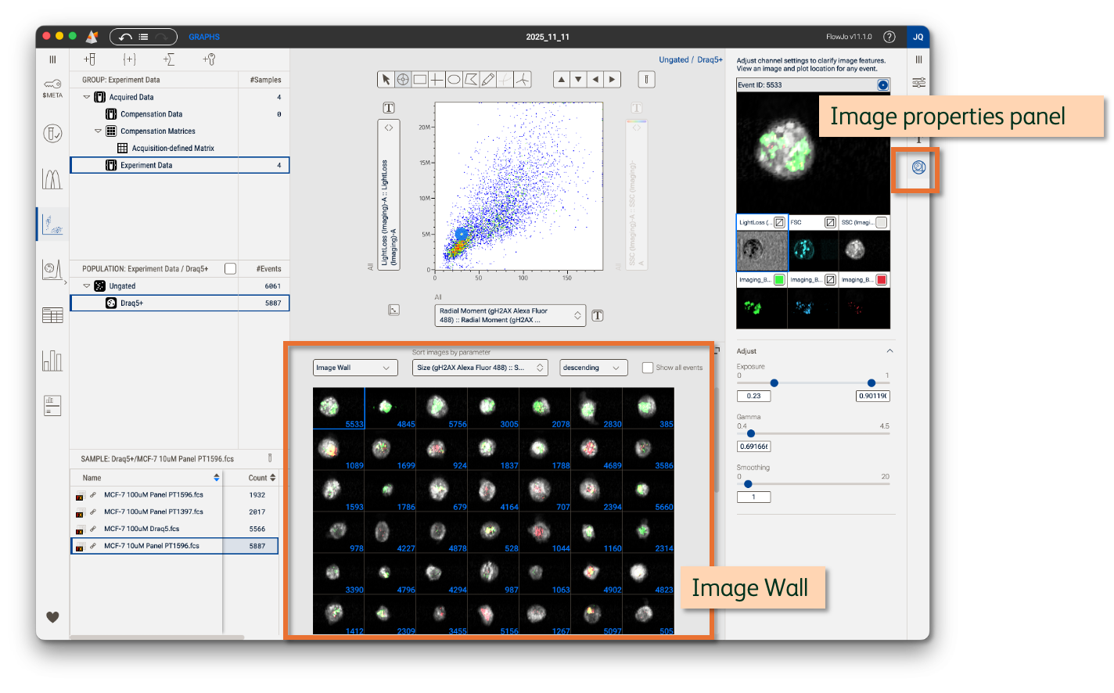Image resolution: width=1114 pixels, height=693 pixels.
Task: Click the undo arrow button
Action: pyautogui.click(x=126, y=37)
